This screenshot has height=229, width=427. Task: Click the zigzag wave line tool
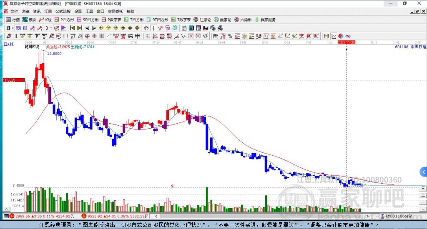(x=183, y=36)
